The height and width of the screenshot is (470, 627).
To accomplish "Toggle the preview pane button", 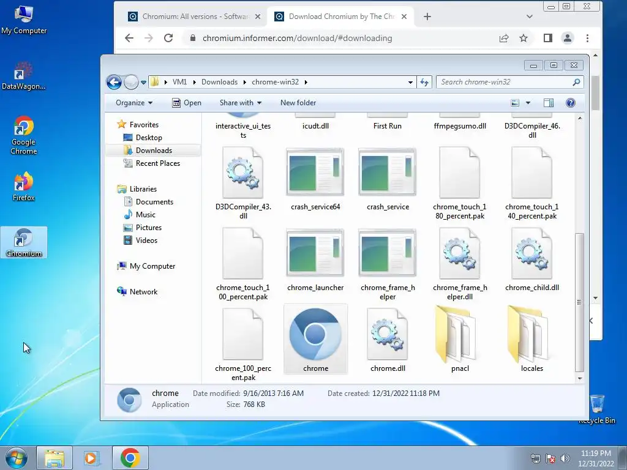I will tap(549, 103).
